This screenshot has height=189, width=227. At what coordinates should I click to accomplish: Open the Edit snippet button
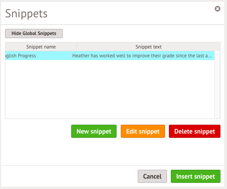click(143, 131)
